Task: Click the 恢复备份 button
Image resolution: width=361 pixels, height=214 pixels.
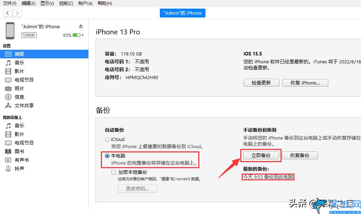Action: click(300, 155)
